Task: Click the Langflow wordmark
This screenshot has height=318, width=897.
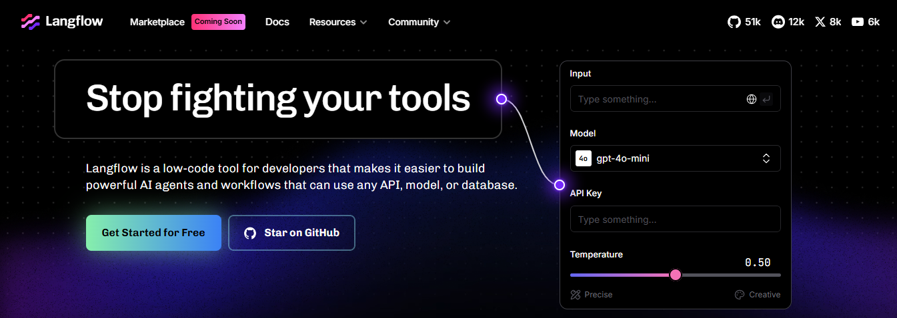Action: 74,21
